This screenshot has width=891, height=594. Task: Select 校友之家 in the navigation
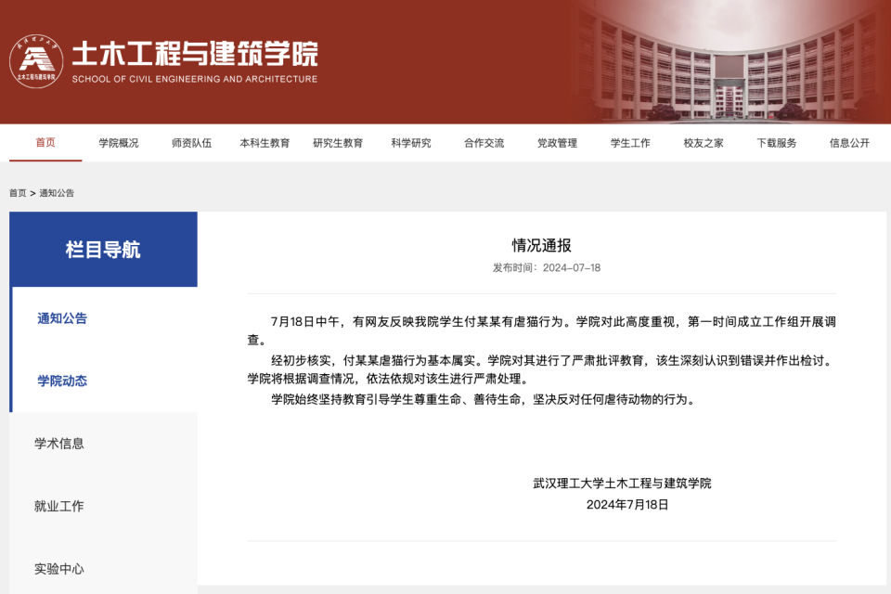pyautogui.click(x=704, y=143)
